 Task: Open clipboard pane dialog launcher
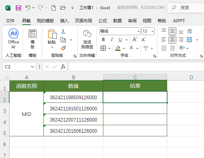(75, 56)
